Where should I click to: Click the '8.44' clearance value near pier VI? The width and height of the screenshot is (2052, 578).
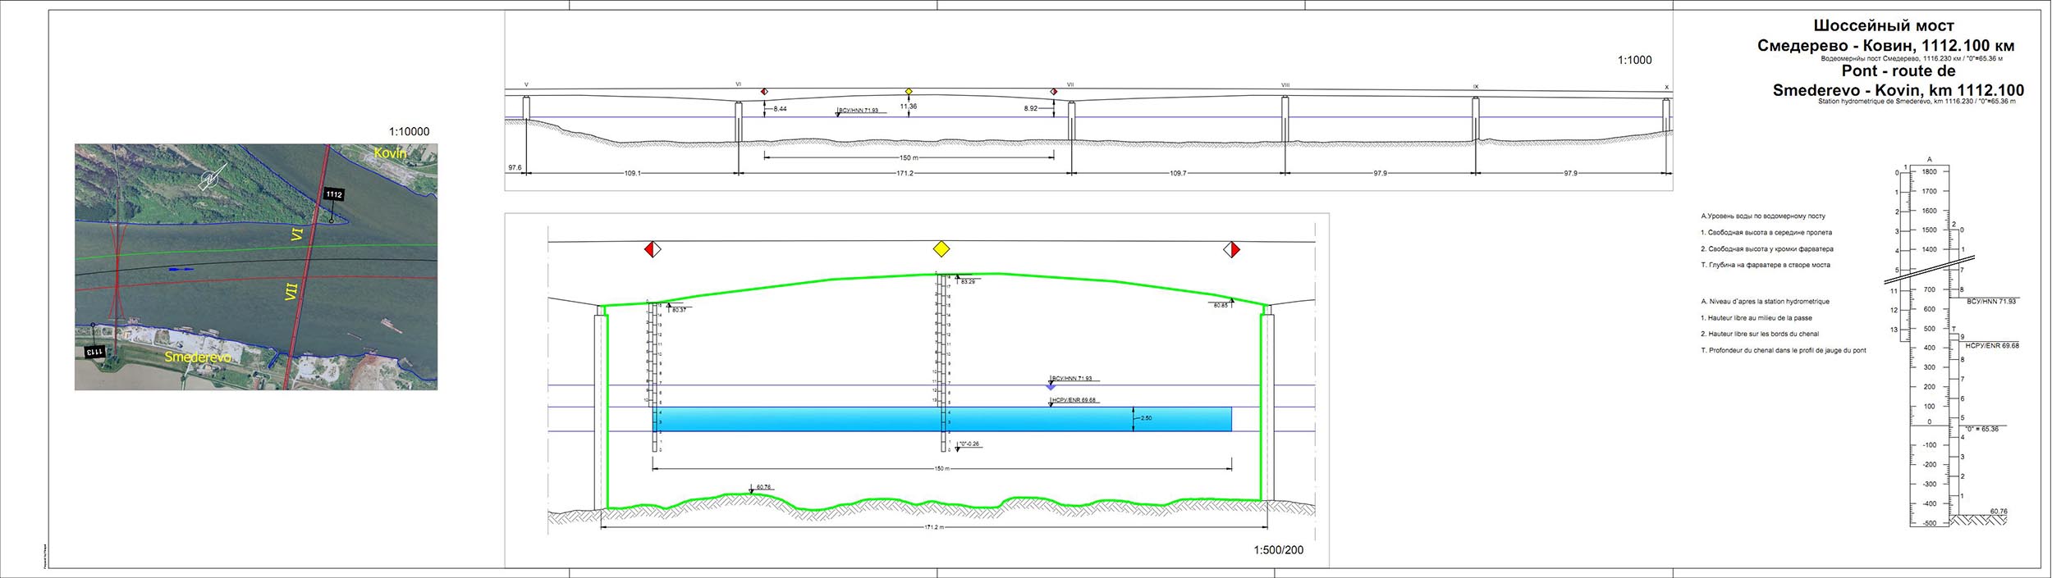tap(780, 108)
